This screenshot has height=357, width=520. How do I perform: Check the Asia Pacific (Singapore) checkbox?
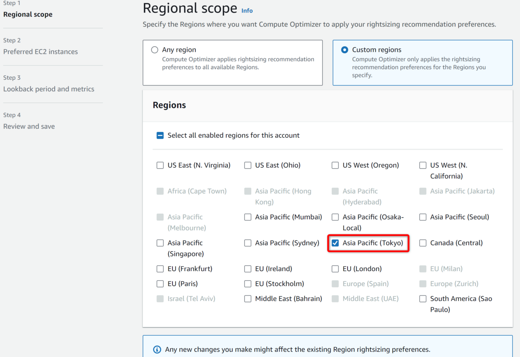pos(160,243)
